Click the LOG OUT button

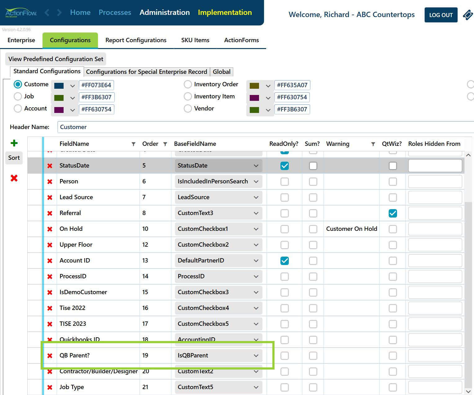point(441,15)
